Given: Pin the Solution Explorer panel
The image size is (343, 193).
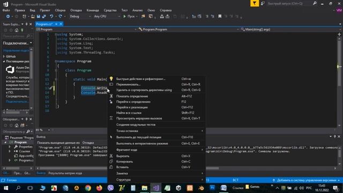Looking at the screenshot, I should click(x=26, y=119).
